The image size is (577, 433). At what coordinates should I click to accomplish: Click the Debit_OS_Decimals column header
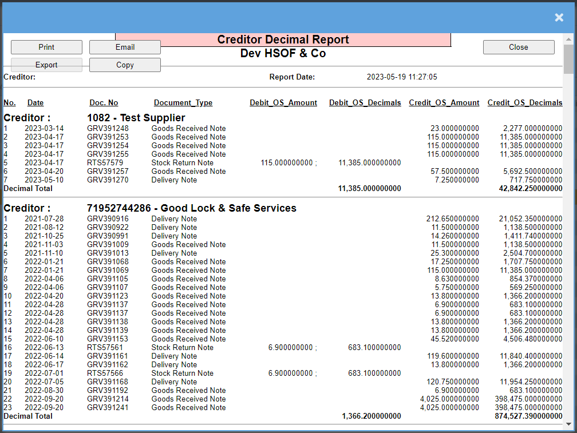tap(365, 103)
